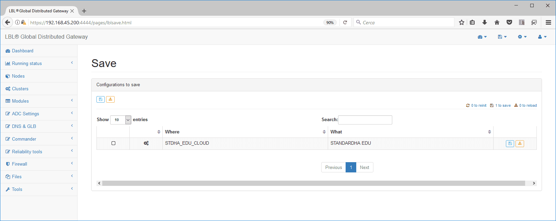Click the site security info icon
The width and height of the screenshot is (556, 221).
click(x=17, y=22)
